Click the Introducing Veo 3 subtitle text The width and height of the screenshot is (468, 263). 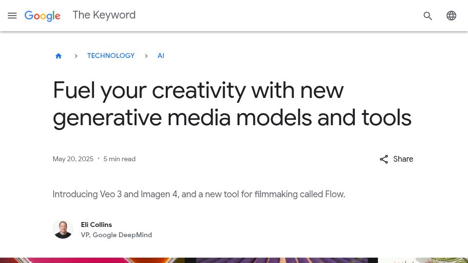[199, 194]
